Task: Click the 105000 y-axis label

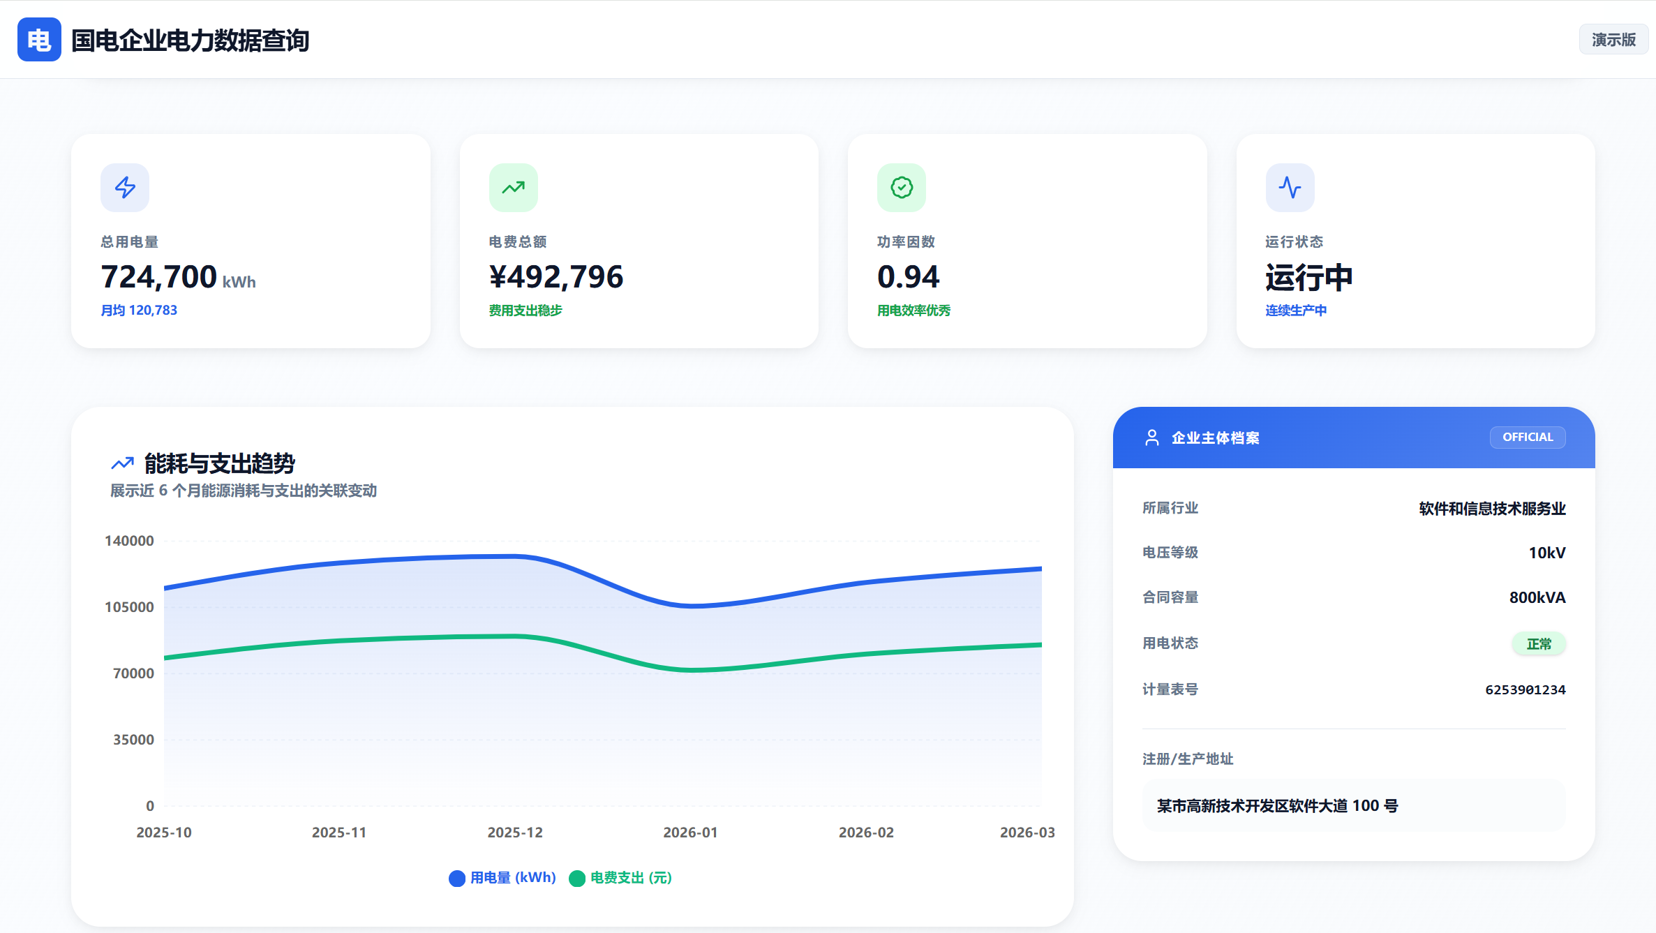Action: pyautogui.click(x=129, y=607)
